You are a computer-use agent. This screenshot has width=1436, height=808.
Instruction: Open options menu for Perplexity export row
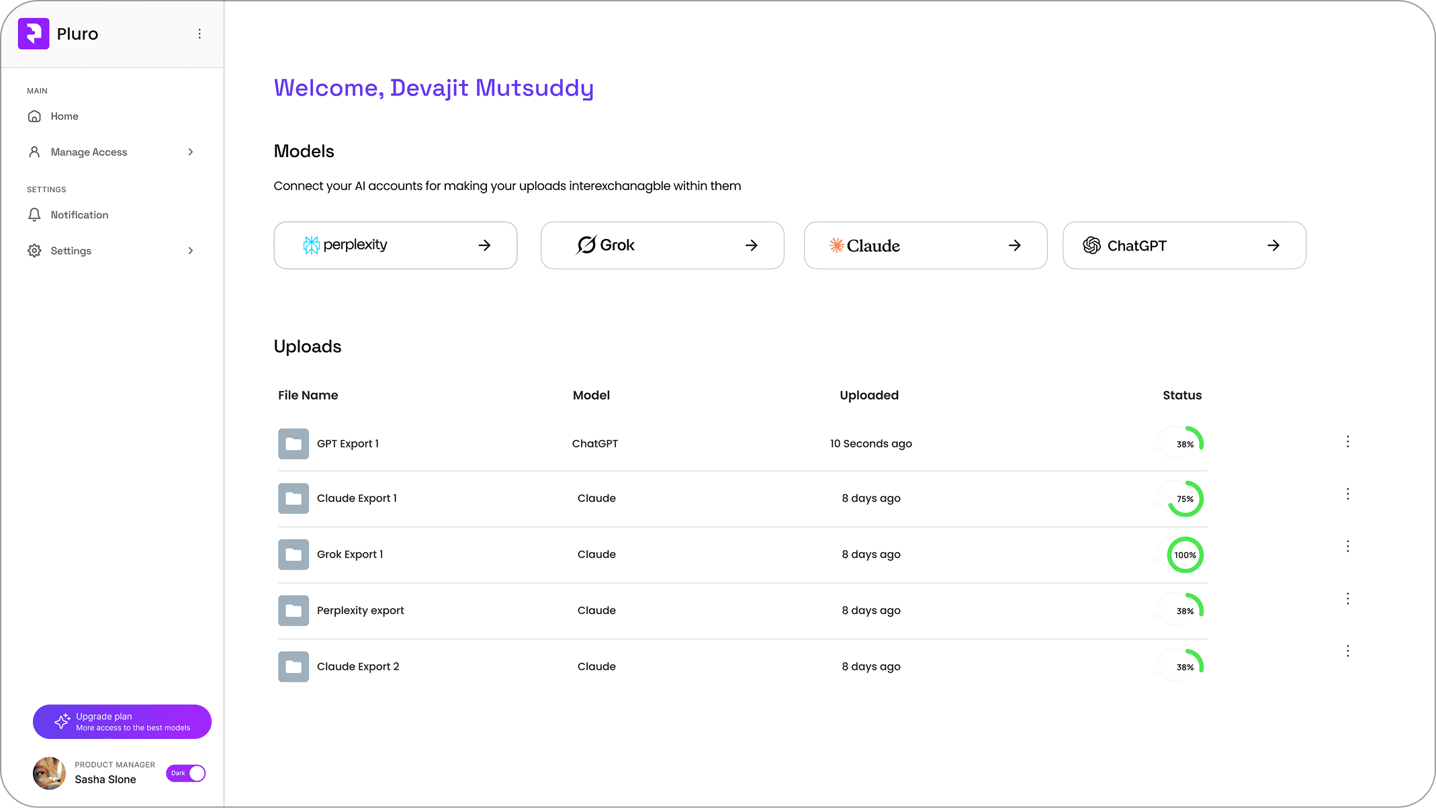(1347, 598)
